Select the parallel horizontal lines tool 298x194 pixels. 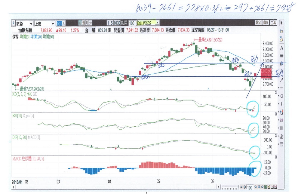point(281,56)
